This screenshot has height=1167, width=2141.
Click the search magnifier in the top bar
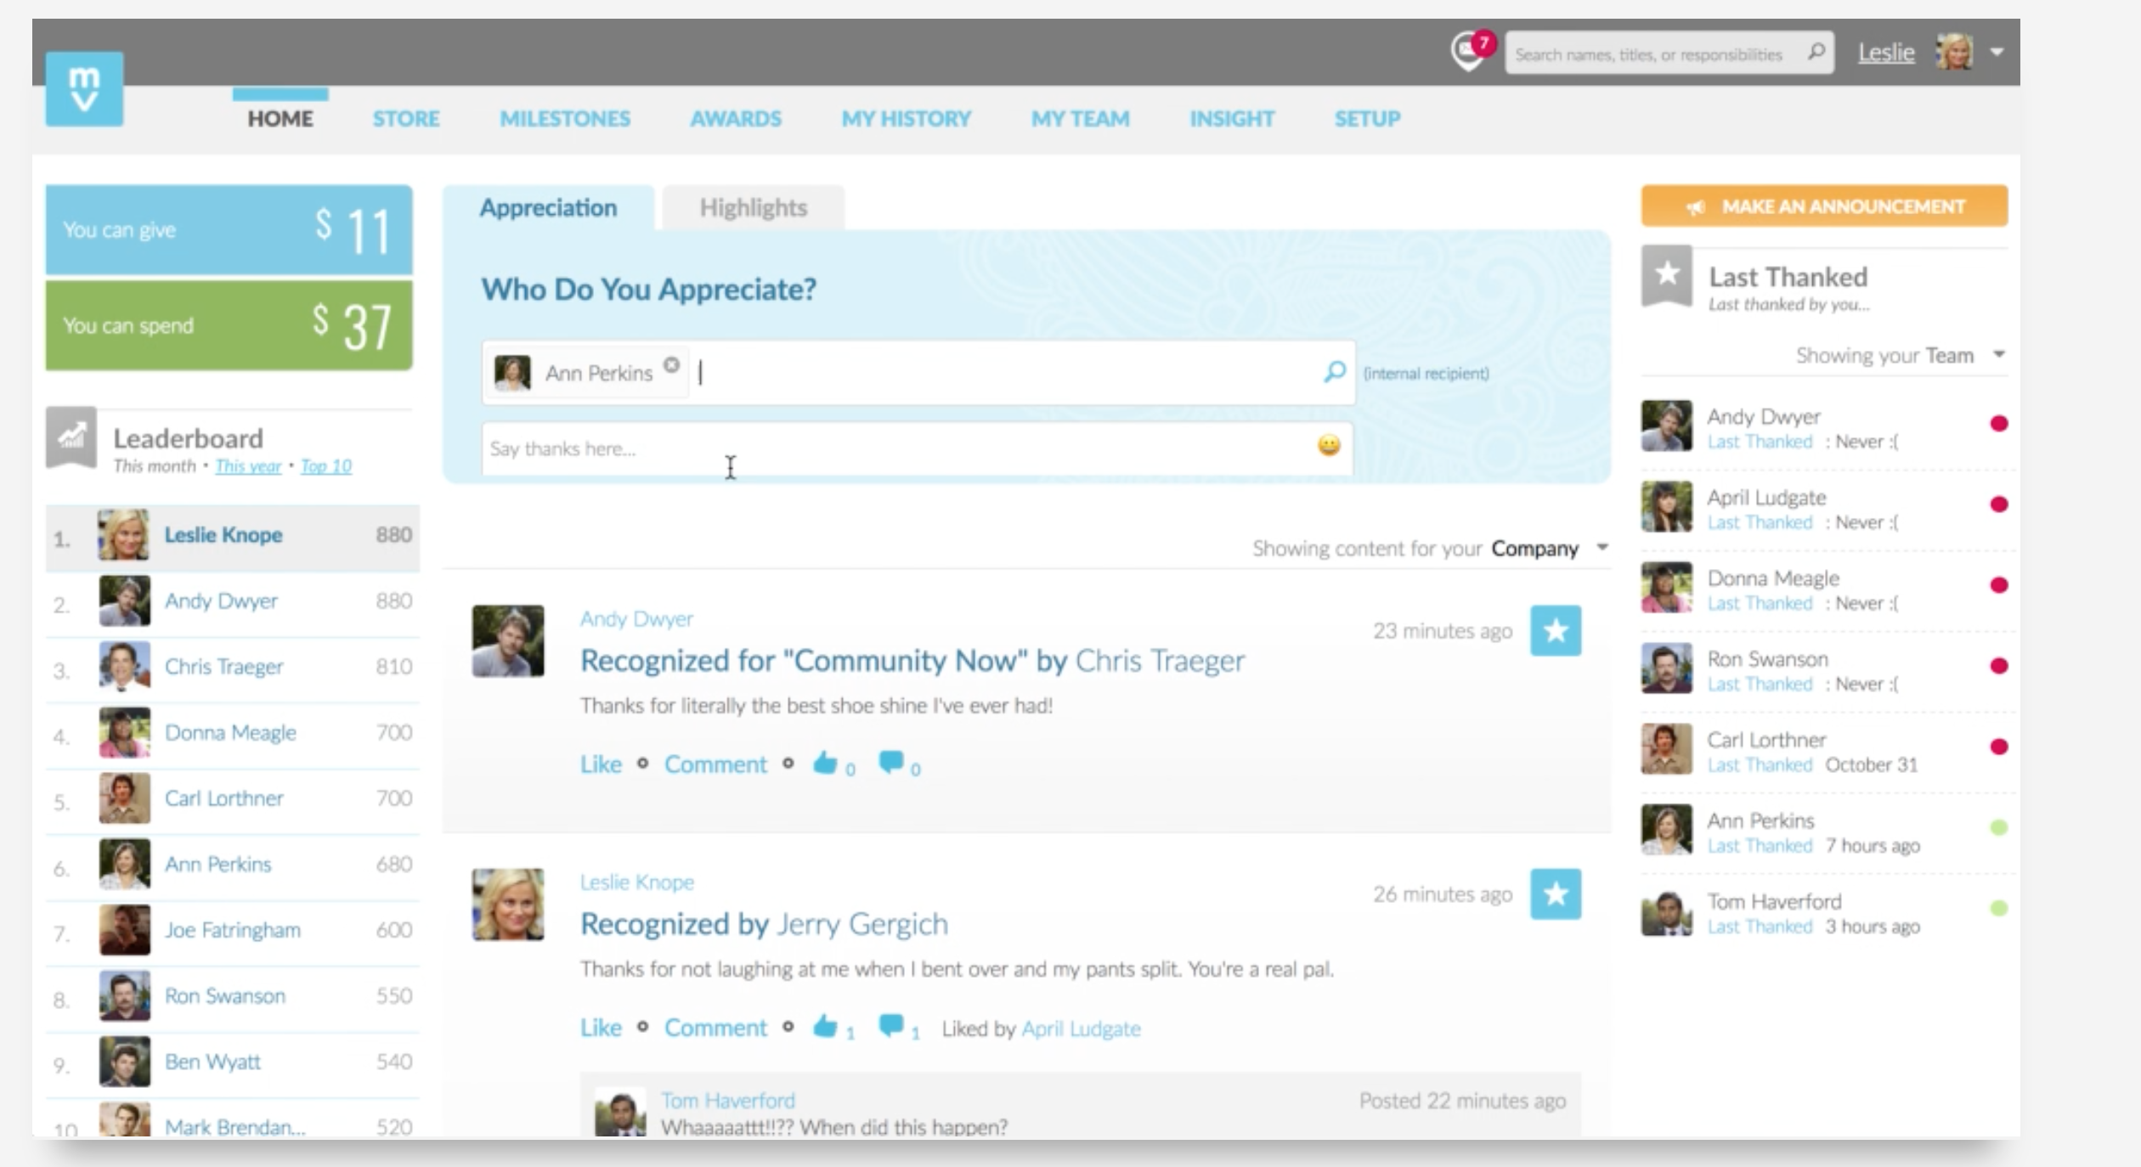coord(1816,53)
